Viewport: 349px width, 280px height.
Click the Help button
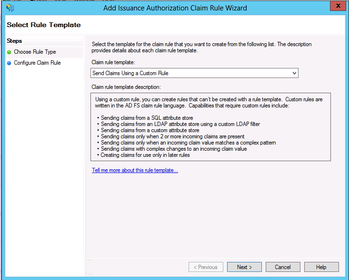pyautogui.click(x=321, y=267)
